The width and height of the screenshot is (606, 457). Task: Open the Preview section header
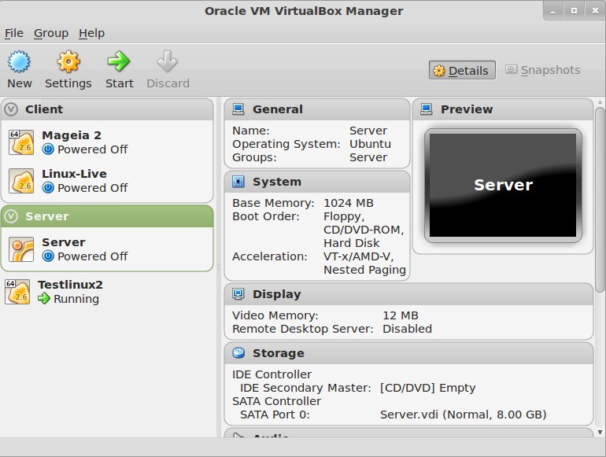(503, 109)
